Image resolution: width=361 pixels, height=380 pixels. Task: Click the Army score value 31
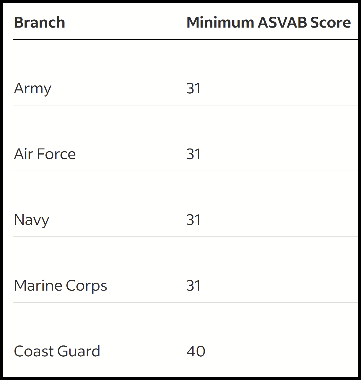coord(194,88)
